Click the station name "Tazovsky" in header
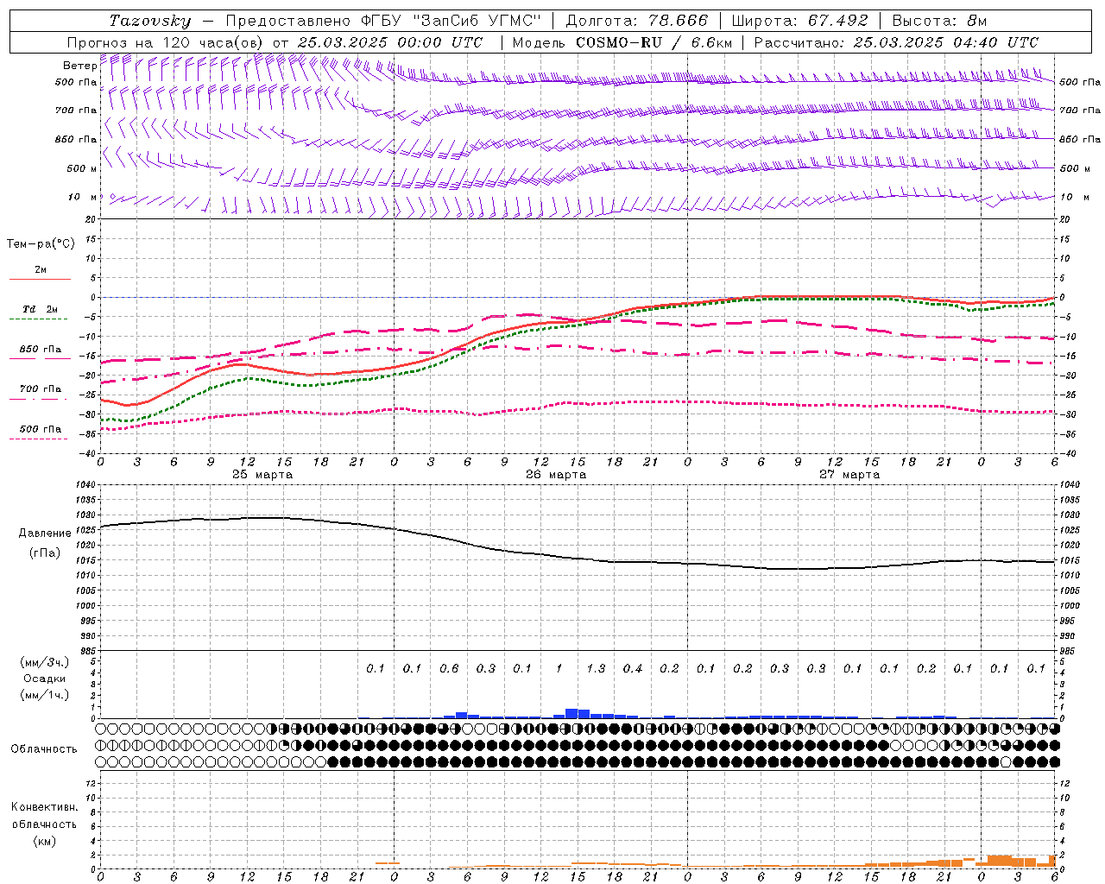This screenshot has height=884, width=1105. click(150, 21)
